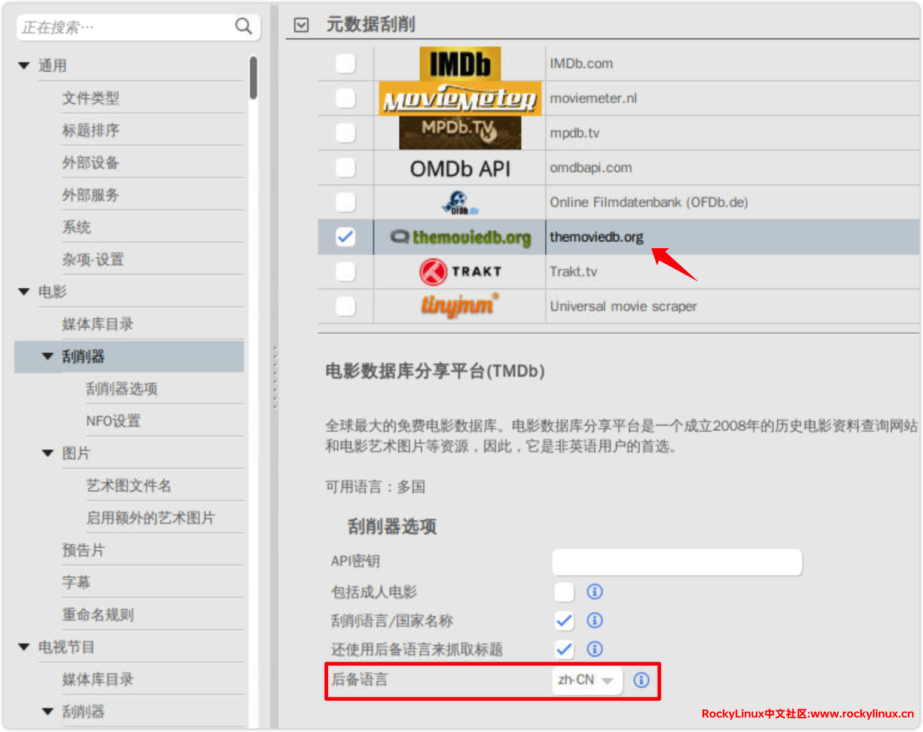Select Online Filmdatenbank (OFDb.de) entry
This screenshot has height=732, width=923.
(x=648, y=202)
